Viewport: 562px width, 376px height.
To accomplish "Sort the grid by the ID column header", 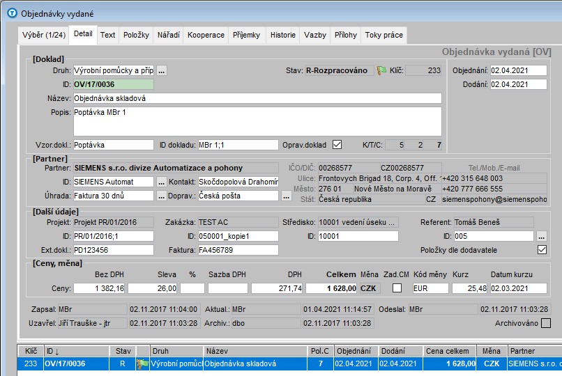I will [x=76, y=351].
